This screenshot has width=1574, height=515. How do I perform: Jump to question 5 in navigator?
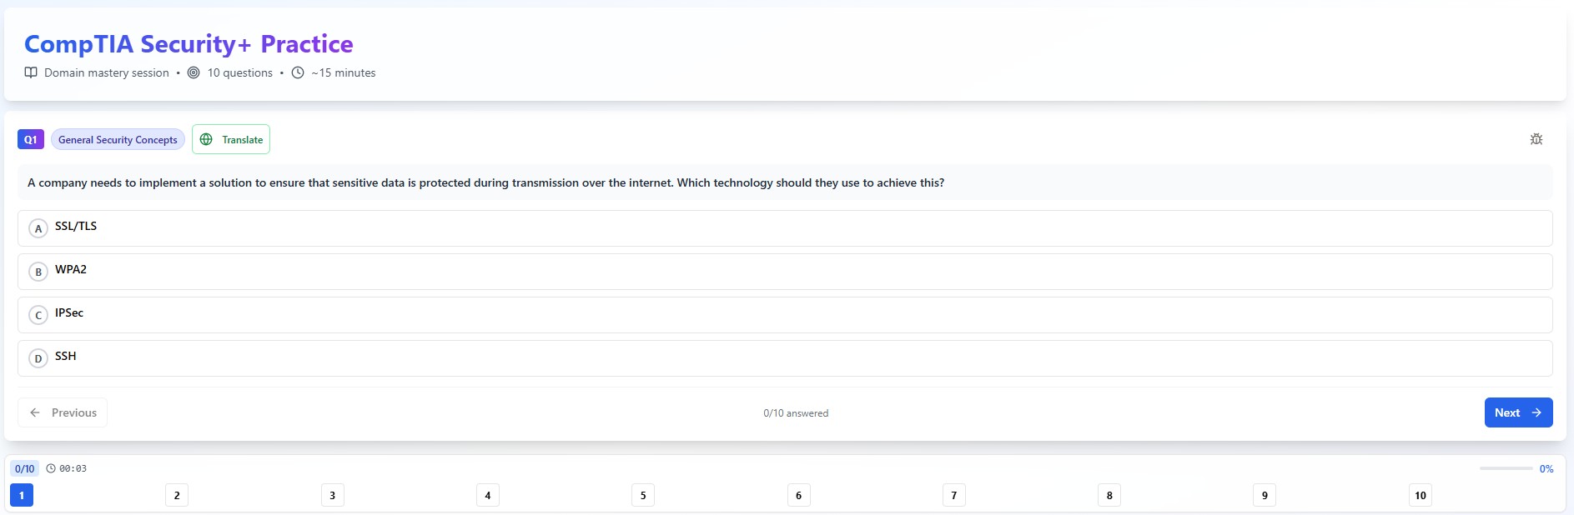[643, 495]
